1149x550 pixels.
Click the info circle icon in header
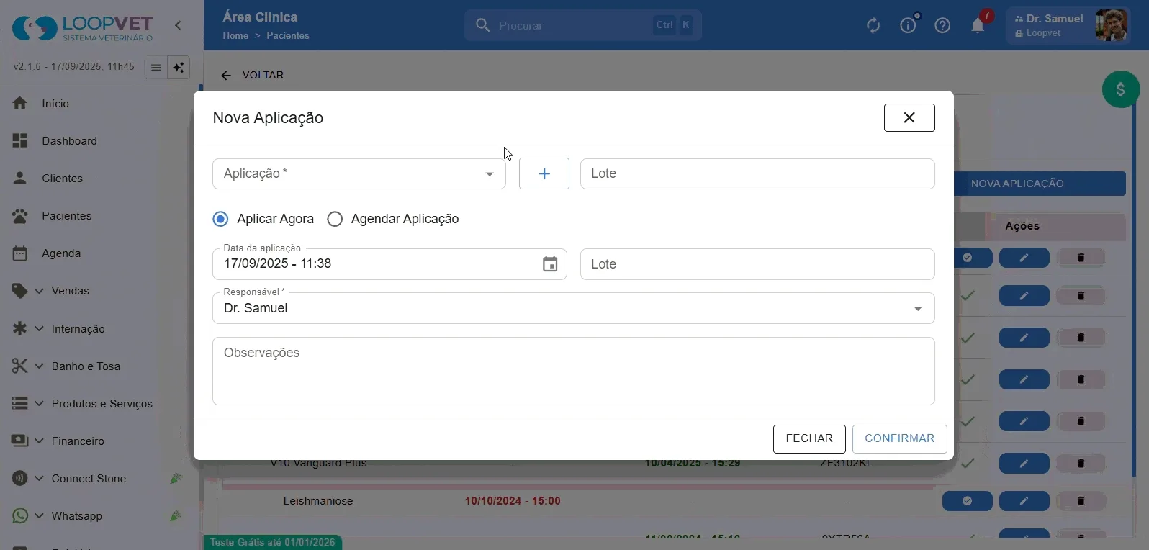[x=909, y=26]
